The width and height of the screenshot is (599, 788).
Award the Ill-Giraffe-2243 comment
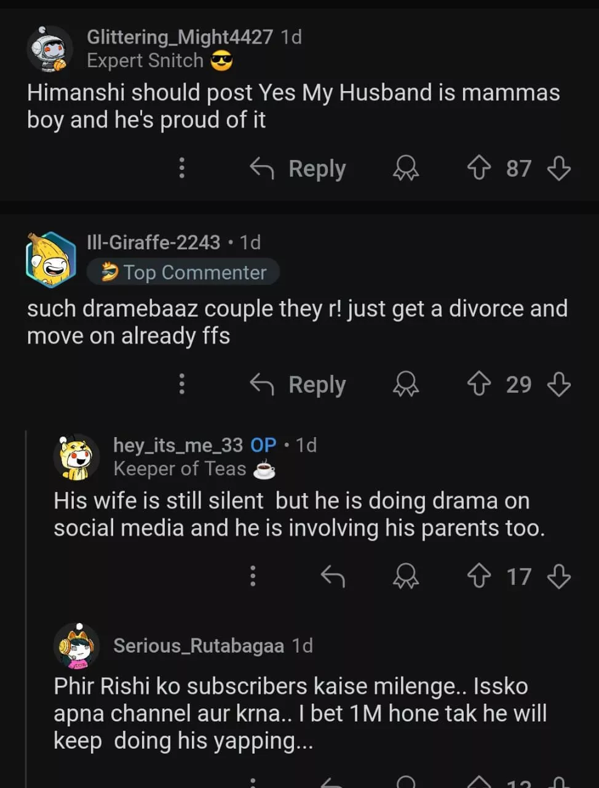[406, 384]
